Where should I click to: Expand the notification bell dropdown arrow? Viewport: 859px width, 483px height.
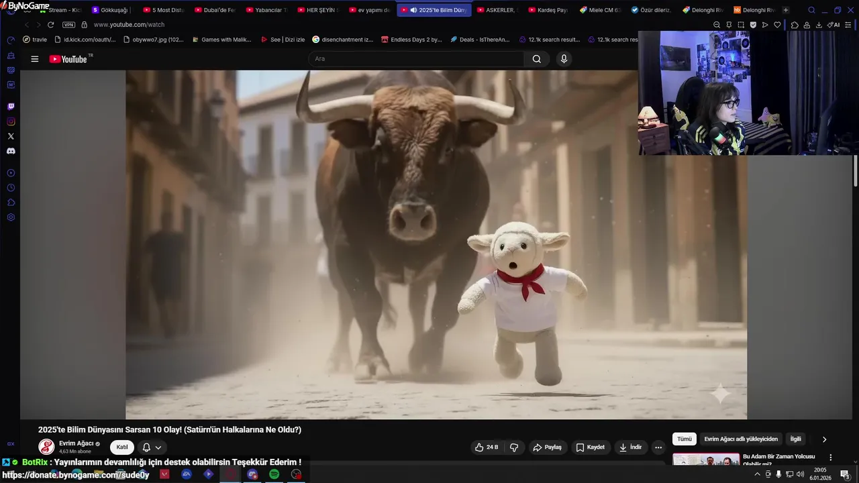click(x=158, y=447)
